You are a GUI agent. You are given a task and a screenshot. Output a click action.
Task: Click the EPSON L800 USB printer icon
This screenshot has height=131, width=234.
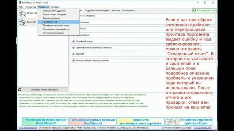[23, 13]
